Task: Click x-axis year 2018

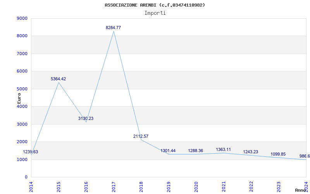Action: 141,187
